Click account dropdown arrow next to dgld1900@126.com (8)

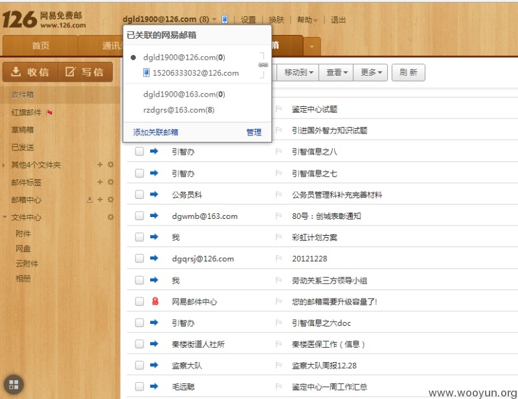(214, 20)
